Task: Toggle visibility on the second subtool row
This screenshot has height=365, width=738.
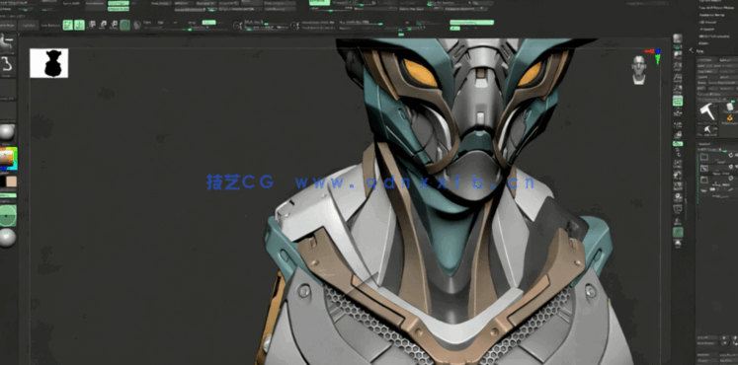Action: pos(731,167)
